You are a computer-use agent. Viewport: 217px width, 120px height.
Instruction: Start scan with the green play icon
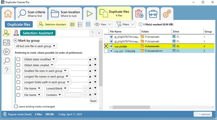click(x=90, y=14)
